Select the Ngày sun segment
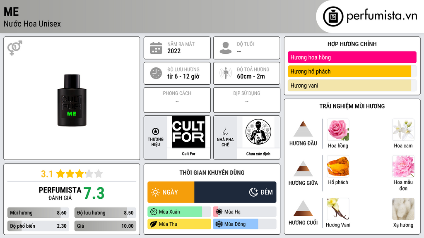The image size is (424, 238). tap(171, 192)
